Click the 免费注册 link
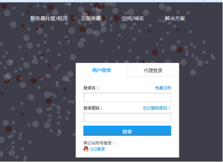223x162 pixels. [163, 88]
